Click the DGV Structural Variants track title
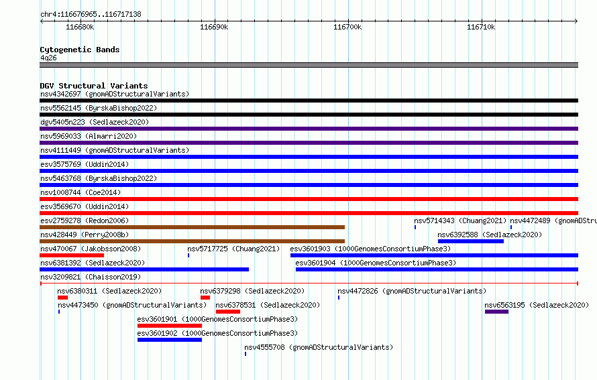Image resolution: width=597 pixels, height=380 pixels. [94, 86]
